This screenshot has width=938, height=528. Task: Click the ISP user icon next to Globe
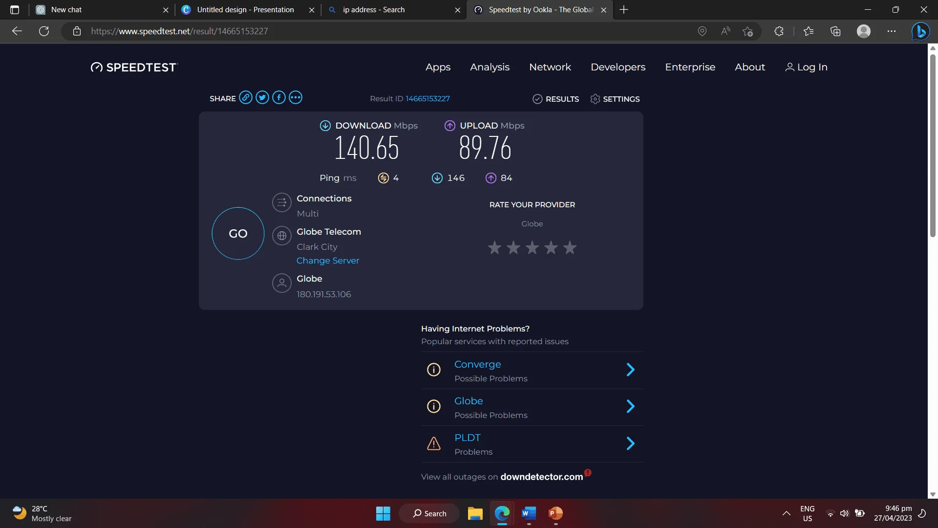(x=282, y=283)
